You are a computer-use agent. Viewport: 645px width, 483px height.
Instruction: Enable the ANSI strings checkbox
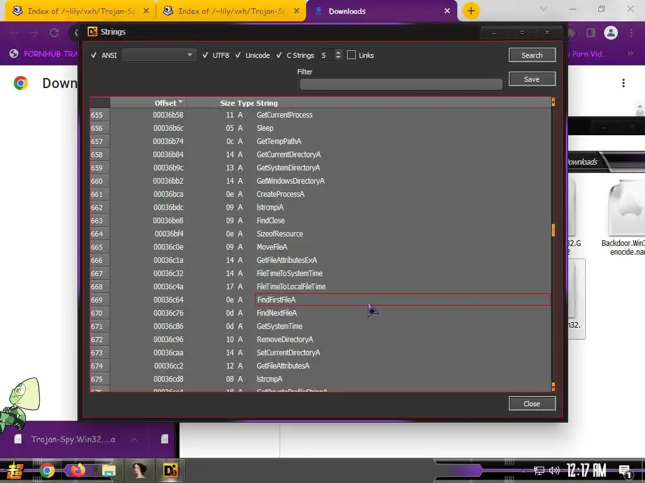coord(94,55)
